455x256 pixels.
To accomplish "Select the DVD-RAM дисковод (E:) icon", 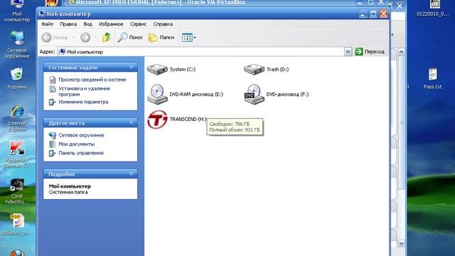I will click(157, 94).
